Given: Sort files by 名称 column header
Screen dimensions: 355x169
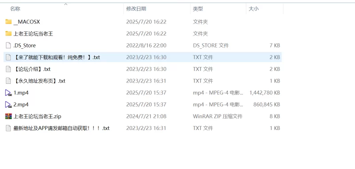Looking at the screenshot, I should pos(15,9).
